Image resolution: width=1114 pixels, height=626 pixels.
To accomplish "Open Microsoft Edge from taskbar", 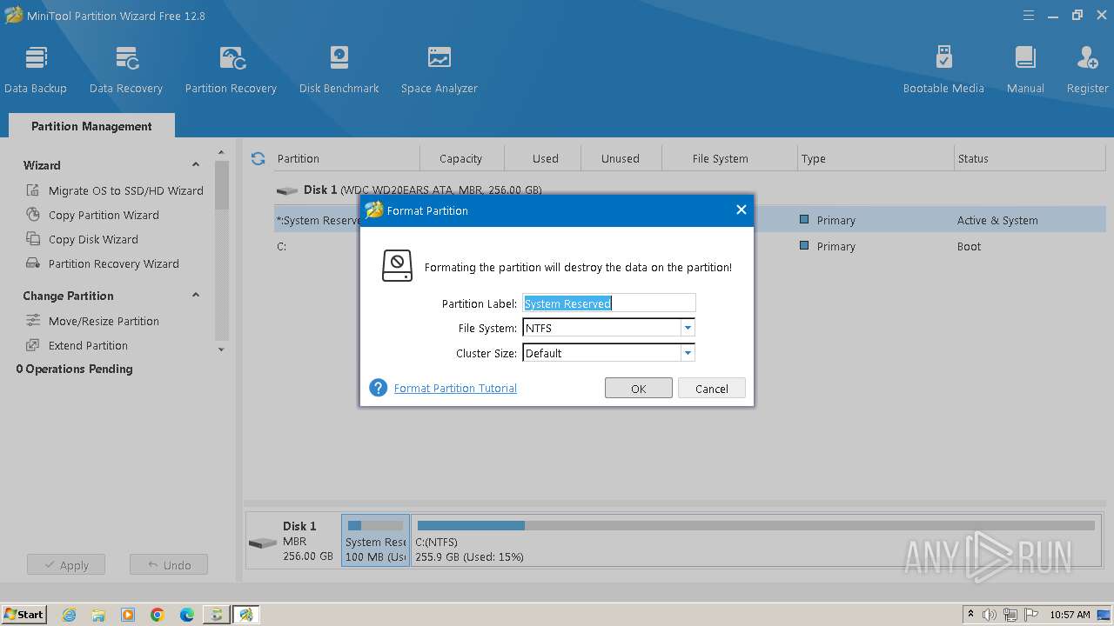I will [187, 615].
